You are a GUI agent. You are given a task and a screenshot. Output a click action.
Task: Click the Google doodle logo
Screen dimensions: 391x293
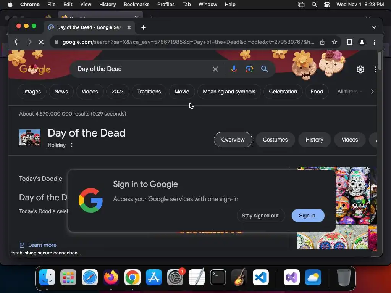[x=35, y=69]
